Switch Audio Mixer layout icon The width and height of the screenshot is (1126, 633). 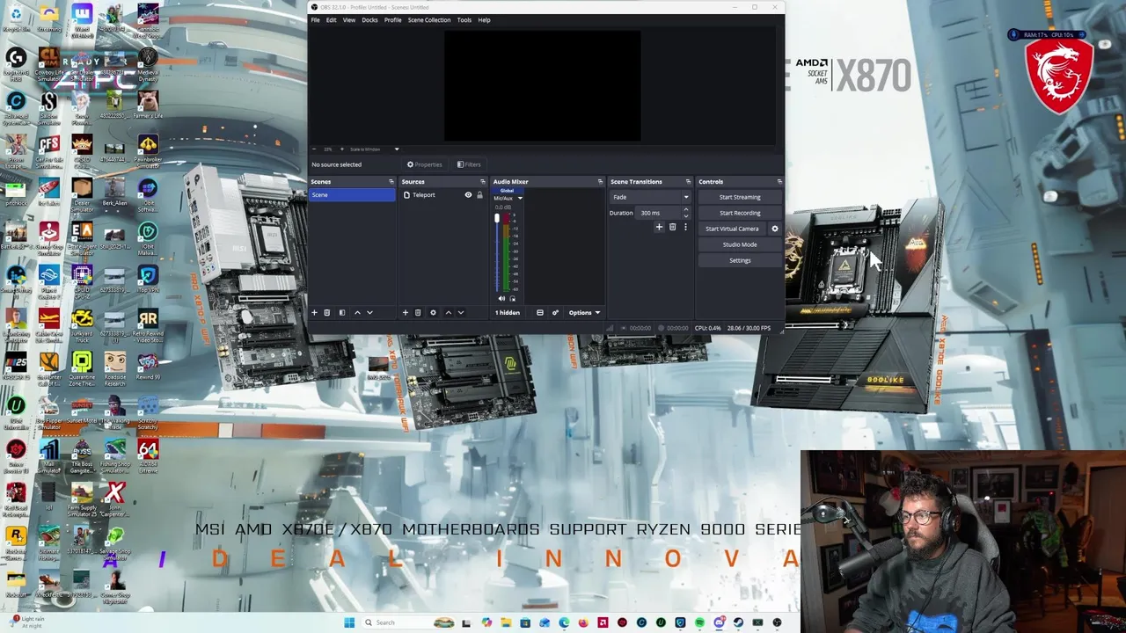pos(540,312)
